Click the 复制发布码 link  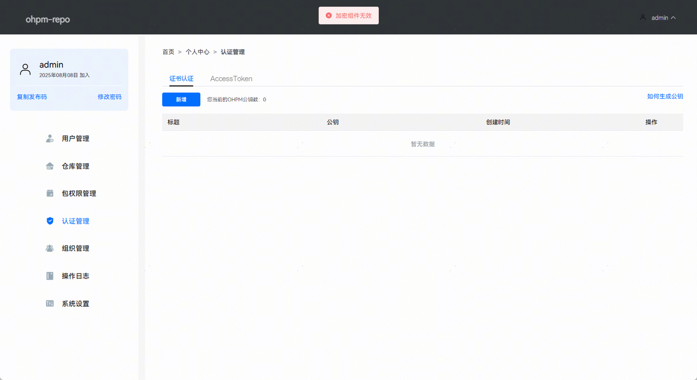coord(32,97)
